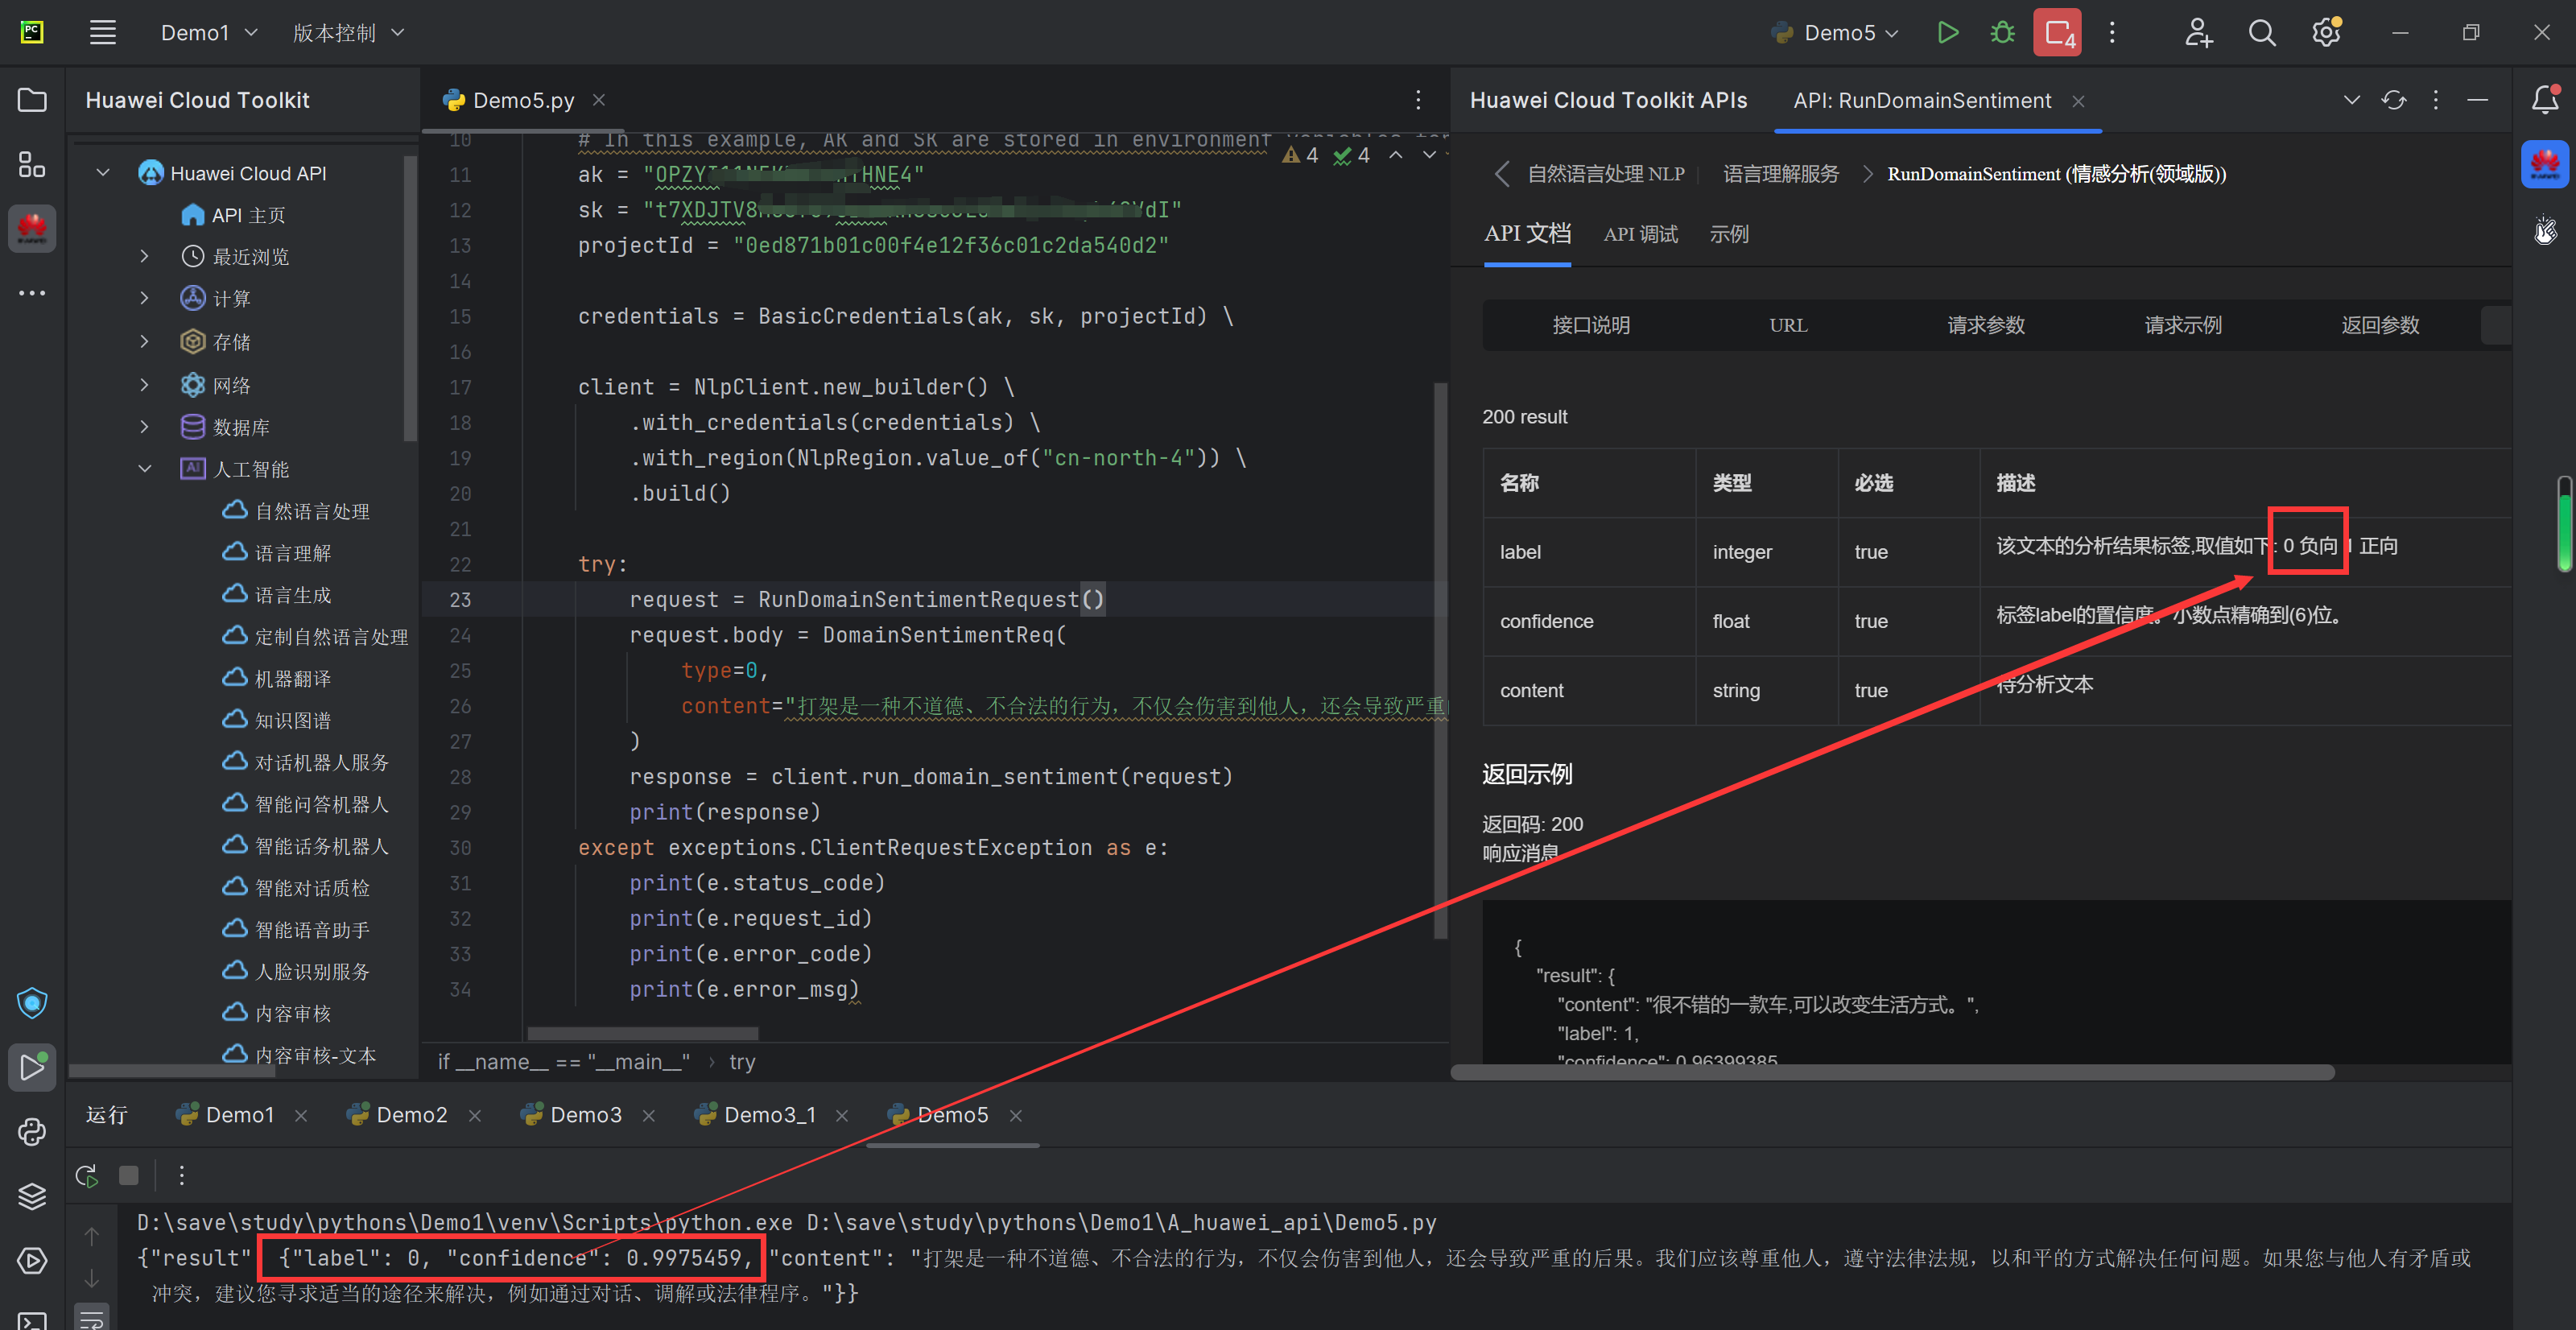Screen dimensions: 2576x1330
Task: Expand the 计算 node
Action: pyautogui.click(x=145, y=299)
